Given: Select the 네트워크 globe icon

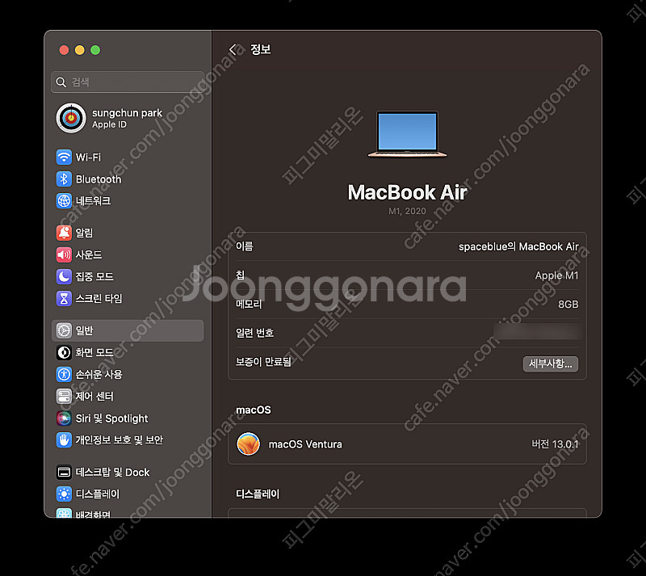Looking at the screenshot, I should click(x=64, y=201).
